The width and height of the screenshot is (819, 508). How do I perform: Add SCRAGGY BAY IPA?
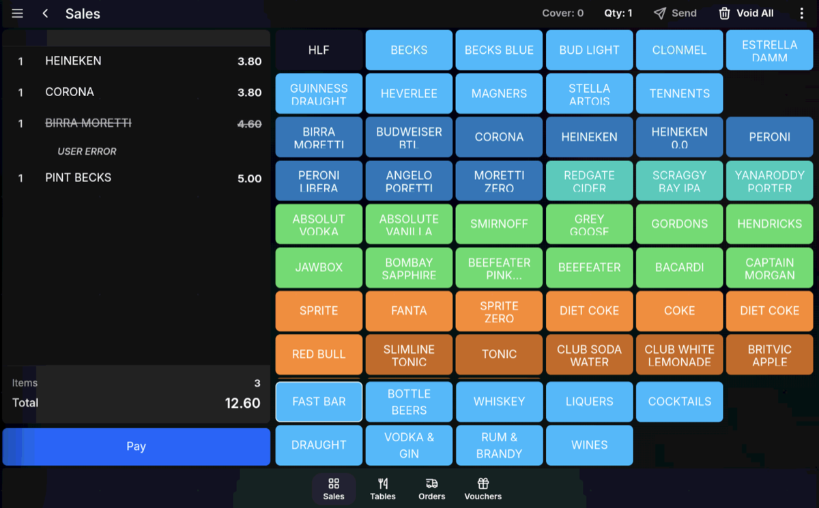click(x=679, y=181)
